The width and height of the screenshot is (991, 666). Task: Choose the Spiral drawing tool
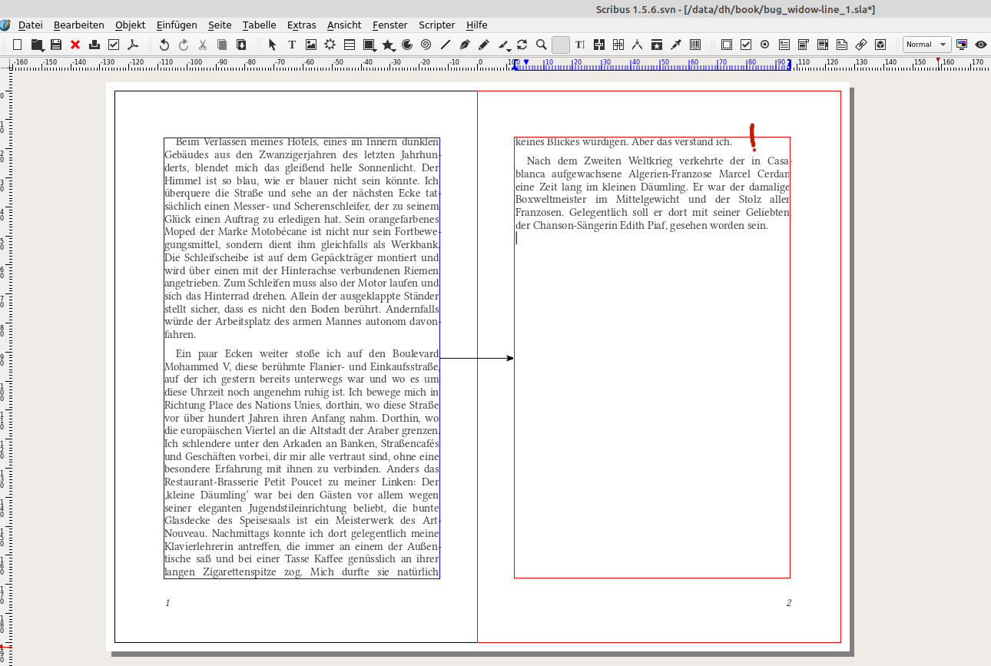(x=426, y=45)
